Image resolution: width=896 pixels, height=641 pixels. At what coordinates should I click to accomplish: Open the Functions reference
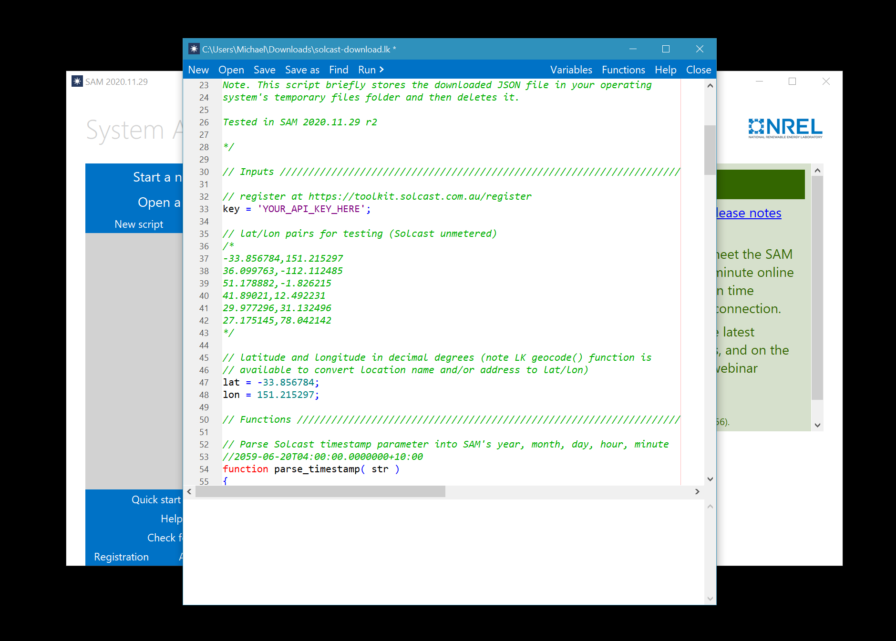623,70
